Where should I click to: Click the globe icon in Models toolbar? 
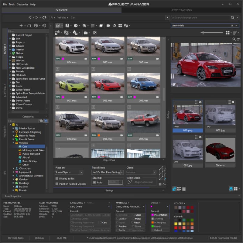(x=36, y=26)
